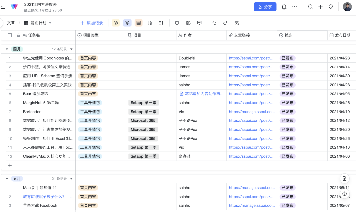Toggle the group view icon in toolbar

[x=139, y=23]
